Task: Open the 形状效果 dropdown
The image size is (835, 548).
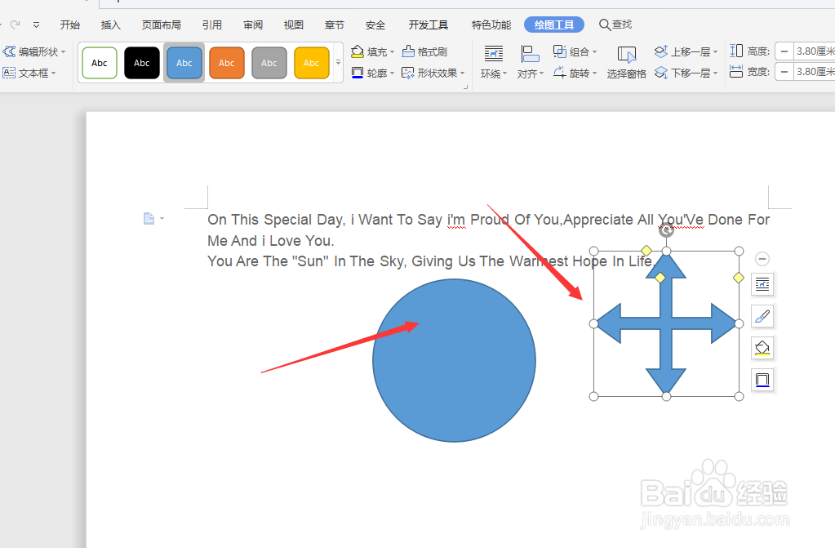Action: pos(433,73)
